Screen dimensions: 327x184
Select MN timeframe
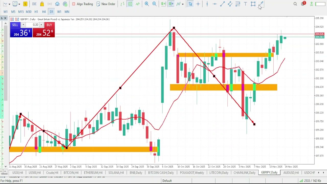pos(67,11)
